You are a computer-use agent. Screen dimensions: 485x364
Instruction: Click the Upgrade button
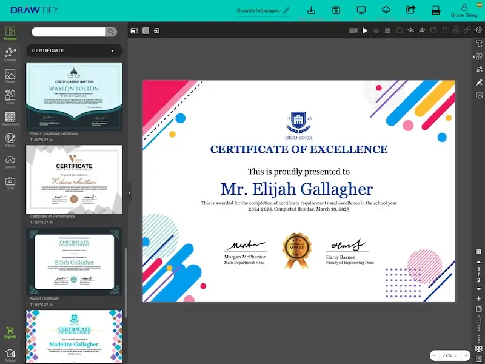[x=10, y=331]
